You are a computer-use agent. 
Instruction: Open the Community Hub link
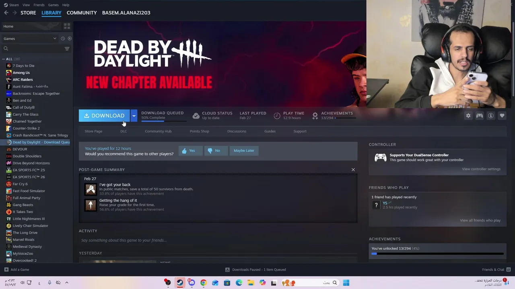(x=158, y=131)
